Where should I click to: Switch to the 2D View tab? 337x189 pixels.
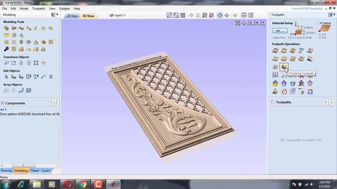tap(72, 16)
